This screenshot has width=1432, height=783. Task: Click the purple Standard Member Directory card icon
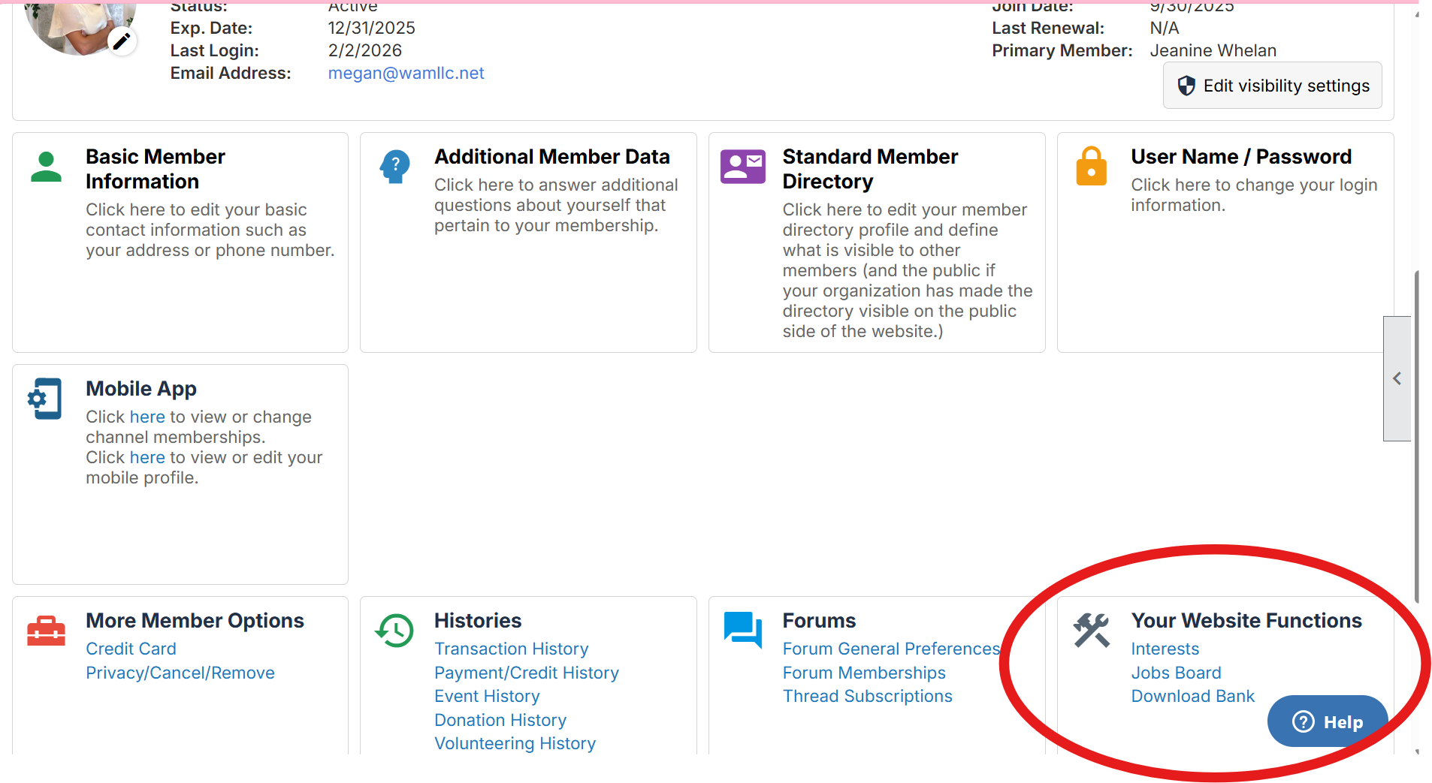pyautogui.click(x=742, y=167)
